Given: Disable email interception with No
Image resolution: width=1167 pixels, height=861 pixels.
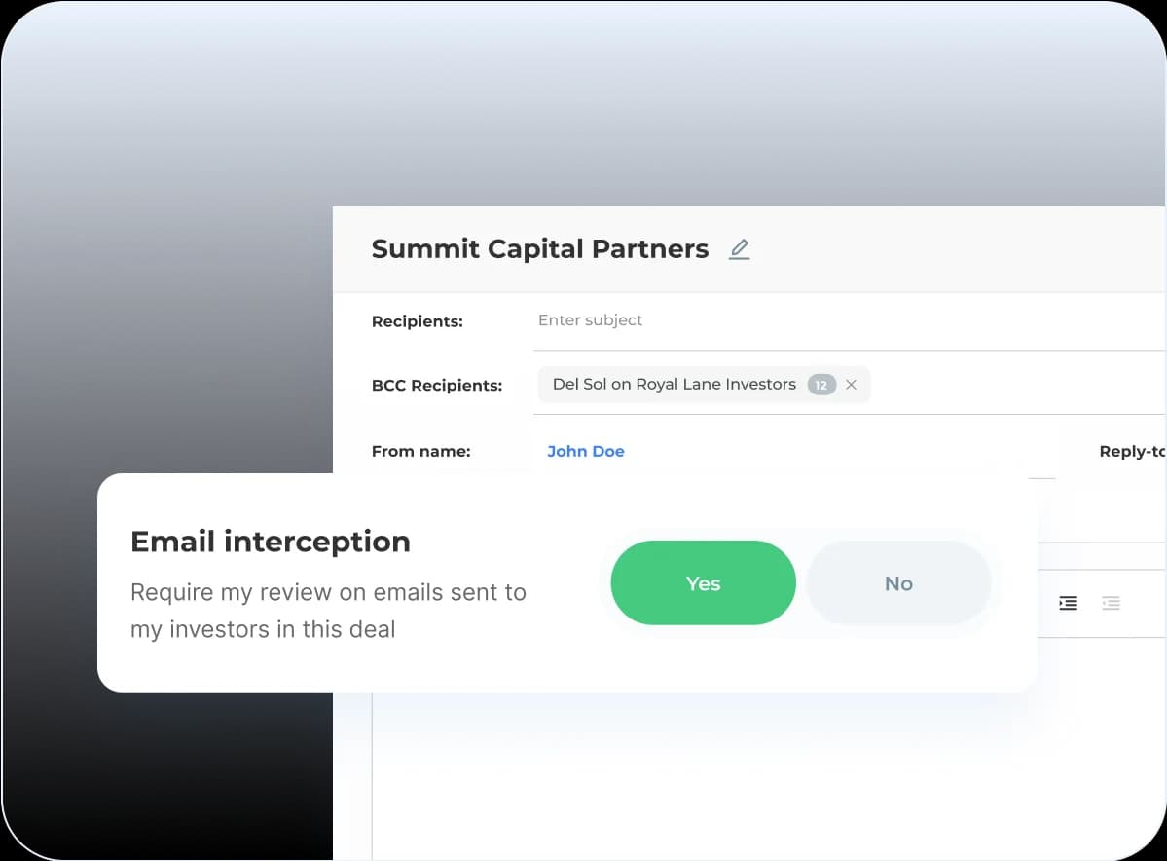Looking at the screenshot, I should [x=898, y=583].
